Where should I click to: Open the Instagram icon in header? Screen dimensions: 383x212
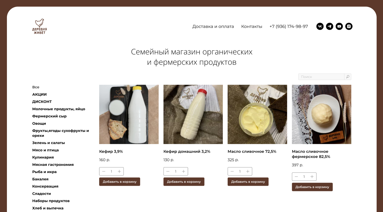(349, 26)
